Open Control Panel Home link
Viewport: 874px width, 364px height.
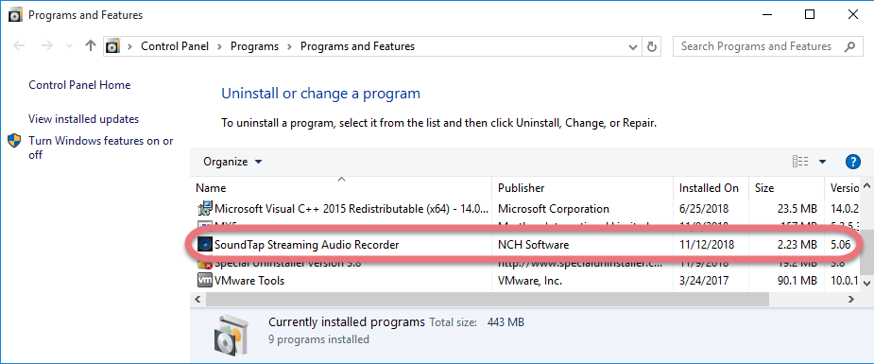[79, 85]
